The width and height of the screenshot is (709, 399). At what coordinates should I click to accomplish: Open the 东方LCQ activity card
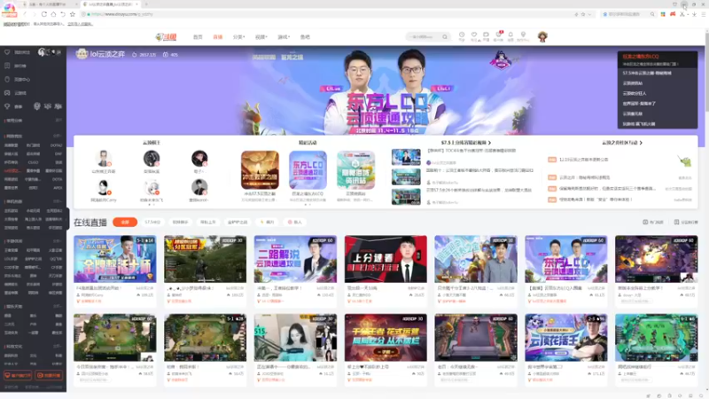pyautogui.click(x=308, y=170)
